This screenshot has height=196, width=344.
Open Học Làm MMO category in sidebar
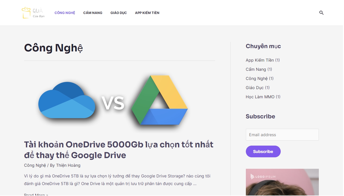260,97
